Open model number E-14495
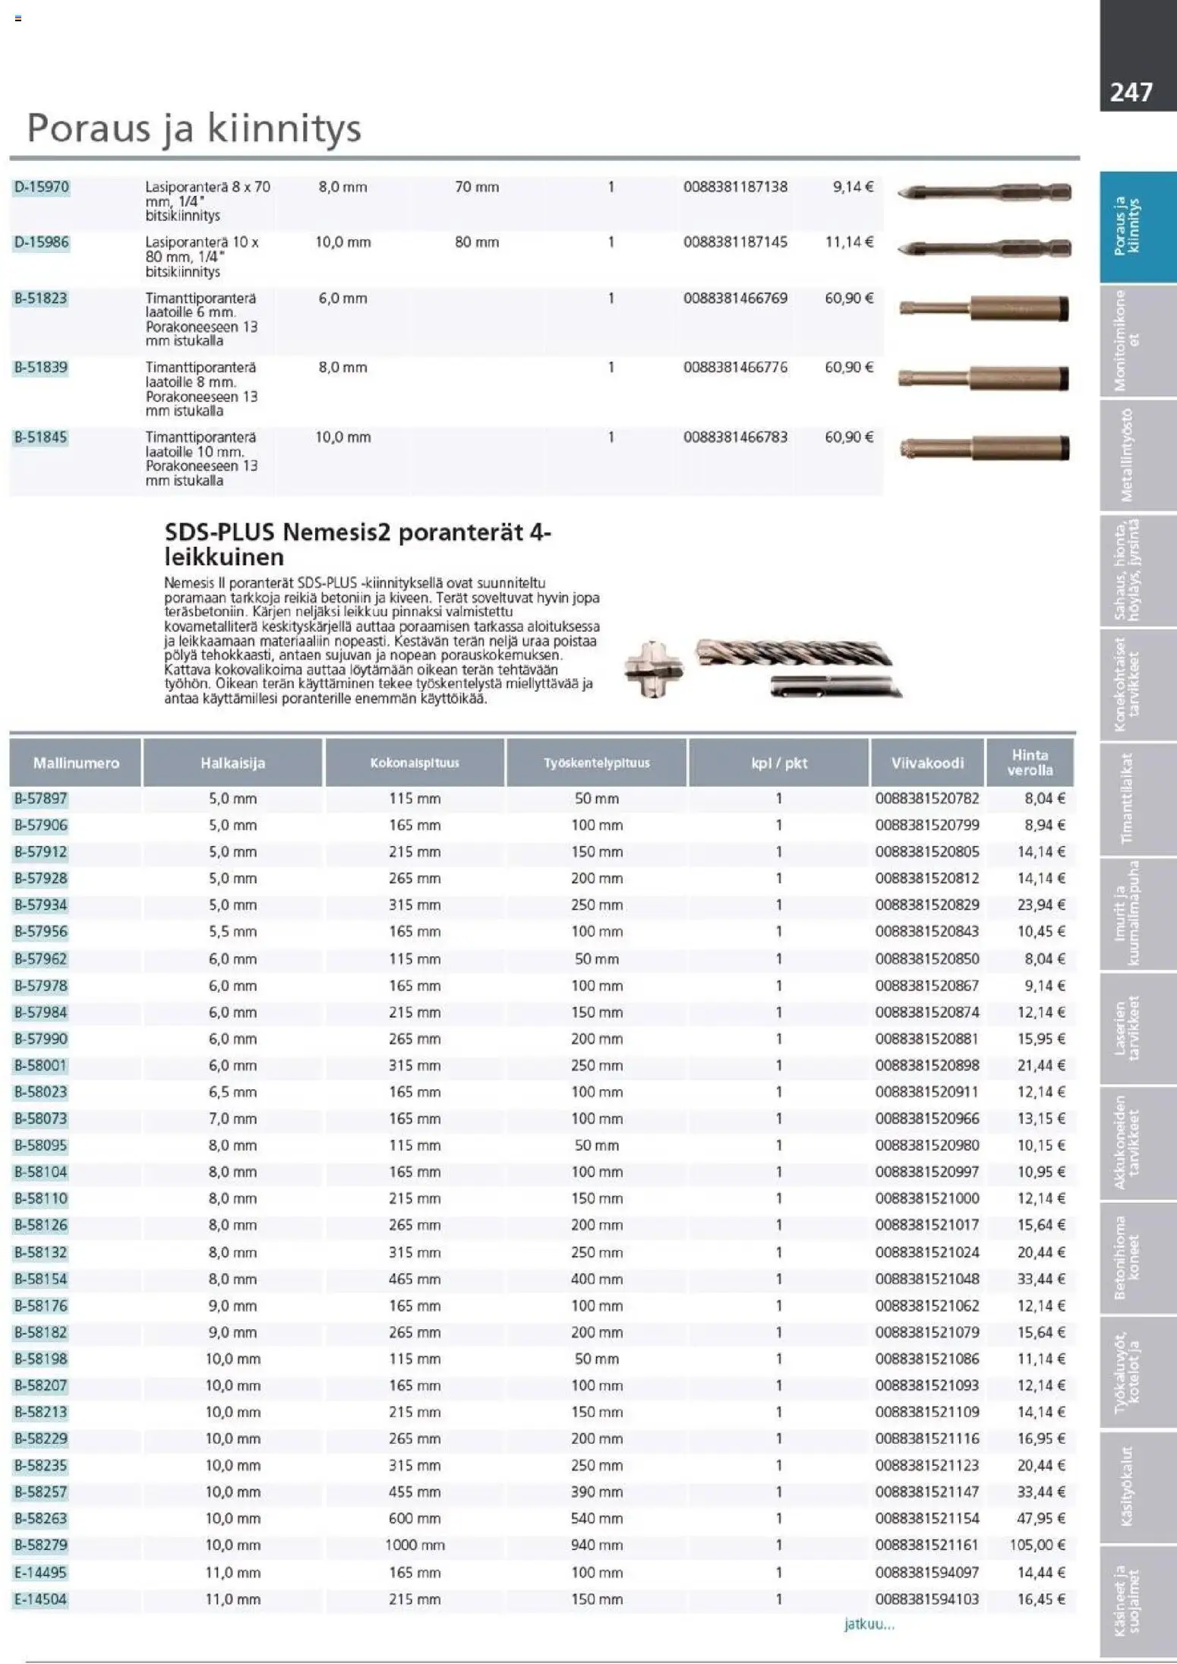 pos(41,1572)
